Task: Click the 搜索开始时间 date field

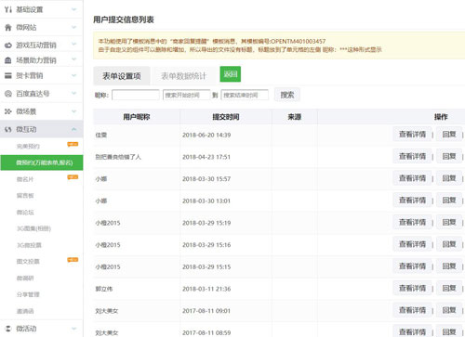Action: coord(187,95)
